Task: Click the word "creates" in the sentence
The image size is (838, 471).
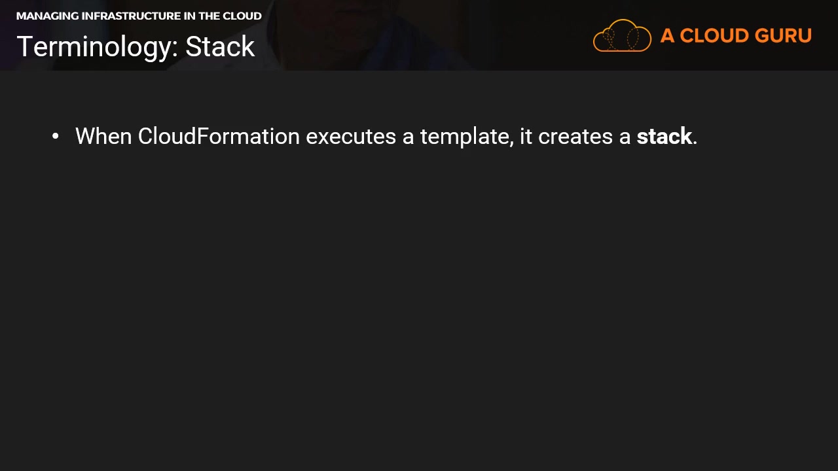Action: tap(575, 136)
